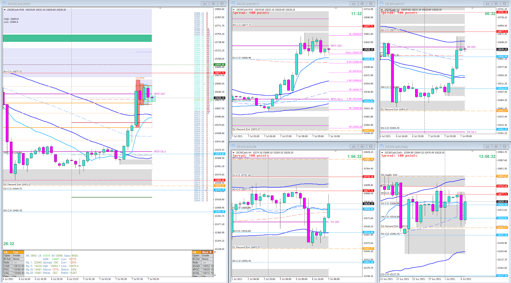Close the .DE30Cash,Daily chart window

click(504, 146)
